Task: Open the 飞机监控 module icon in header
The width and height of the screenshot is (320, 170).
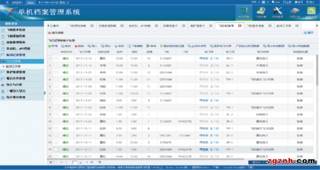Action: (x=260, y=12)
